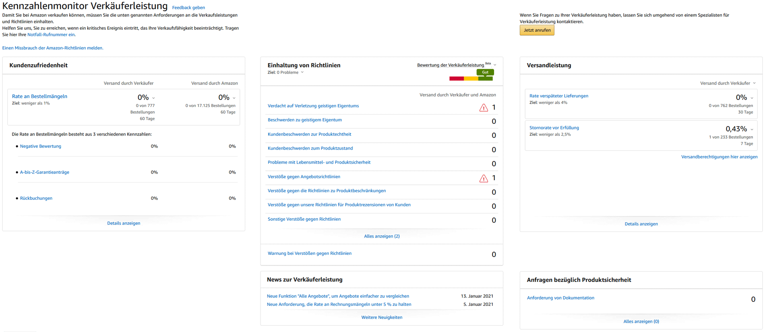Click Alles anzeigen (0) link
765x332 pixels.
641,322
